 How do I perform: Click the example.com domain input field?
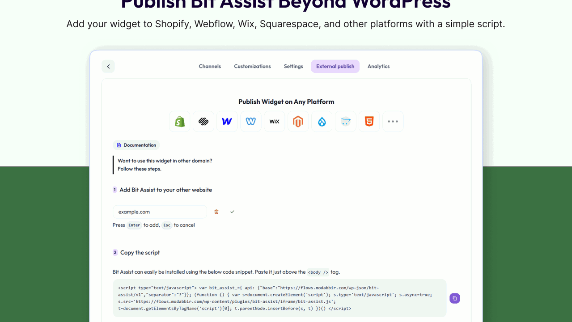pos(160,212)
